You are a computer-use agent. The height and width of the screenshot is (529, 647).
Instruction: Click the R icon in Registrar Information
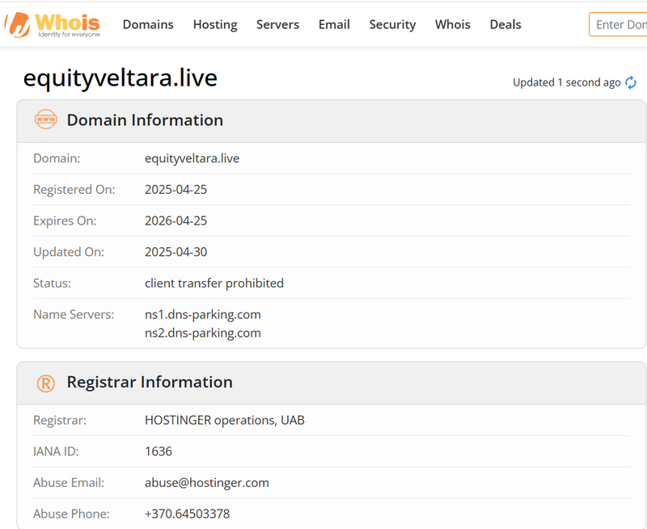(x=46, y=383)
